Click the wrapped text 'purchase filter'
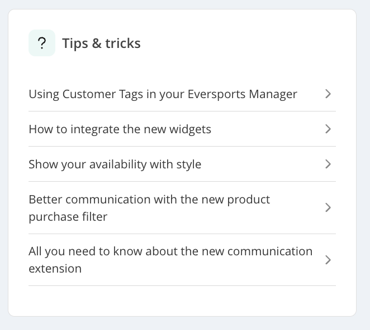This screenshot has height=330, width=370. pyautogui.click(x=68, y=217)
